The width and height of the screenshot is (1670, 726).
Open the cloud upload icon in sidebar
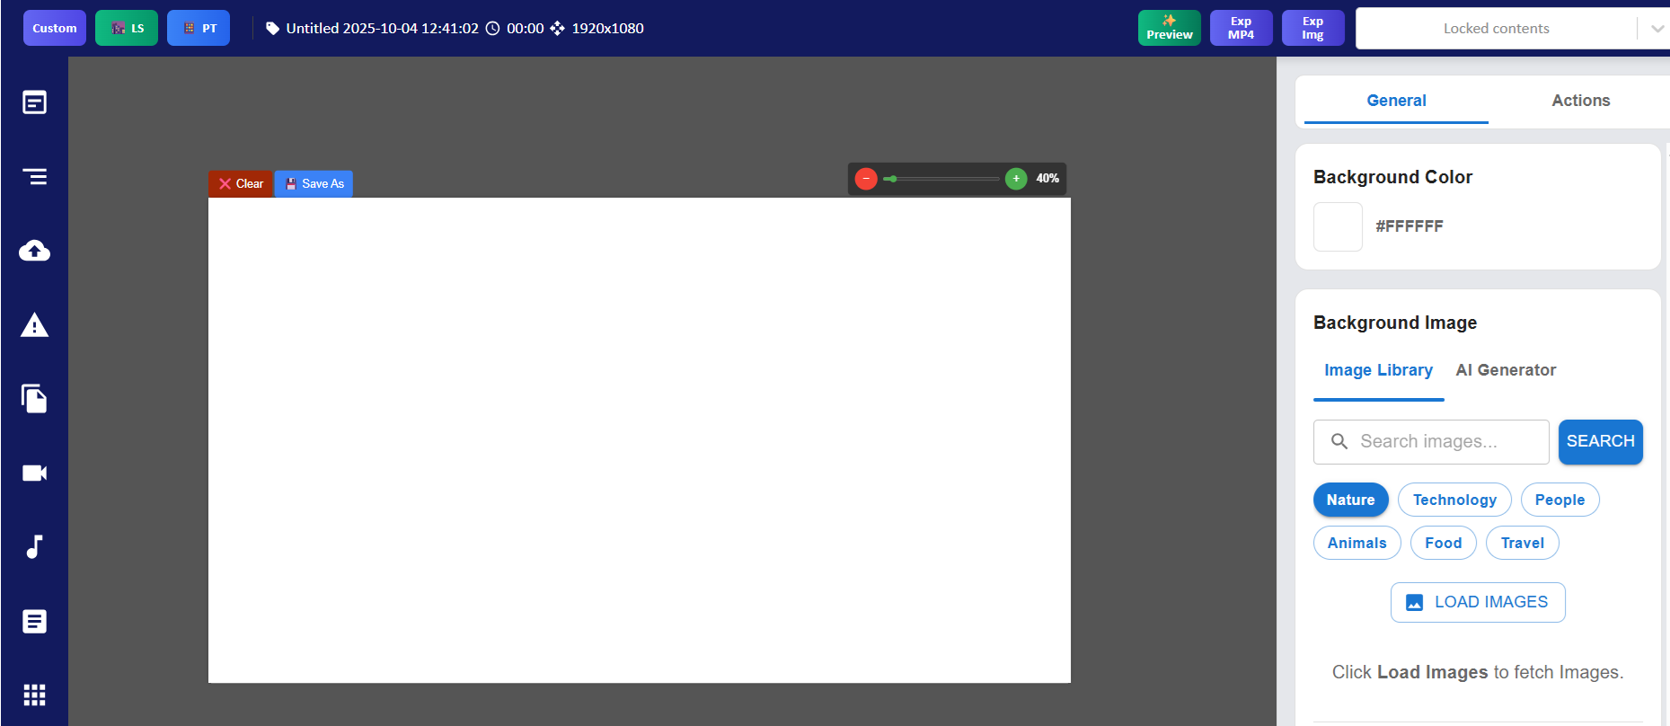click(34, 251)
